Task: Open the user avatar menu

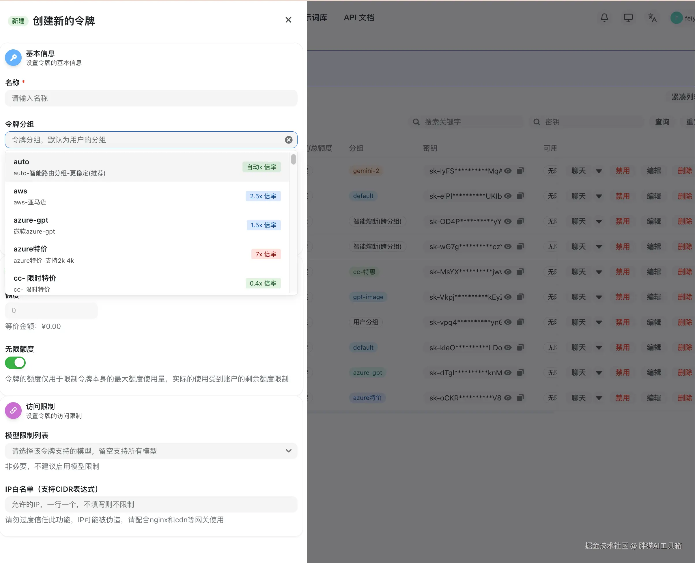Action: (677, 18)
